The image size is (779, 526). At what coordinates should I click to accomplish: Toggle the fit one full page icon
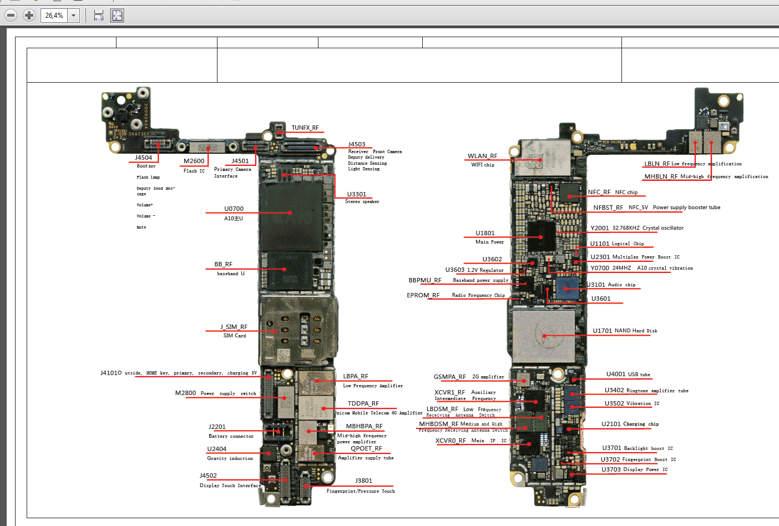pos(117,16)
